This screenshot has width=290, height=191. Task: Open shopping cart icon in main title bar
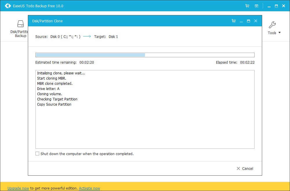point(247,6)
